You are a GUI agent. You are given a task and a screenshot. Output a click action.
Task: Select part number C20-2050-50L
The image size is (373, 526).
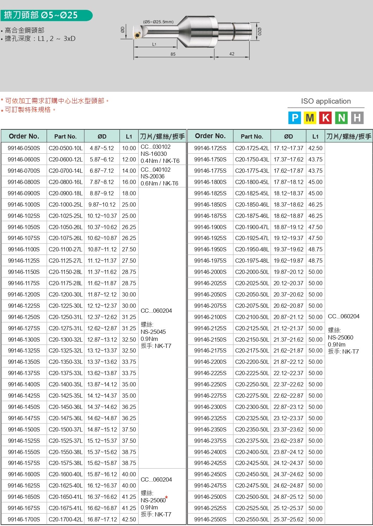click(252, 294)
